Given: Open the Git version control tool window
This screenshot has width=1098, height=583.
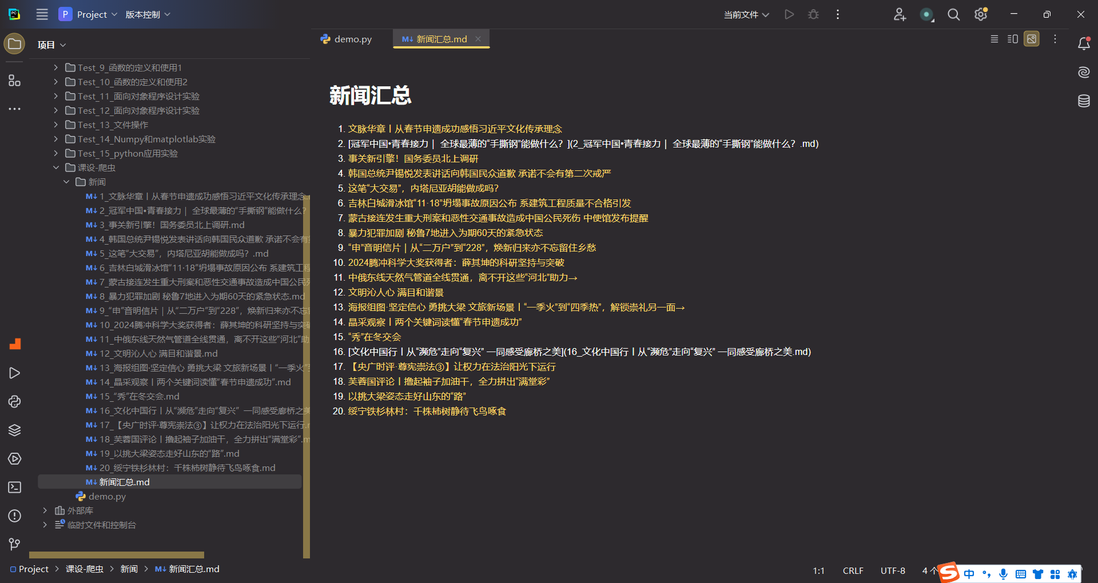Looking at the screenshot, I should pyautogui.click(x=15, y=544).
